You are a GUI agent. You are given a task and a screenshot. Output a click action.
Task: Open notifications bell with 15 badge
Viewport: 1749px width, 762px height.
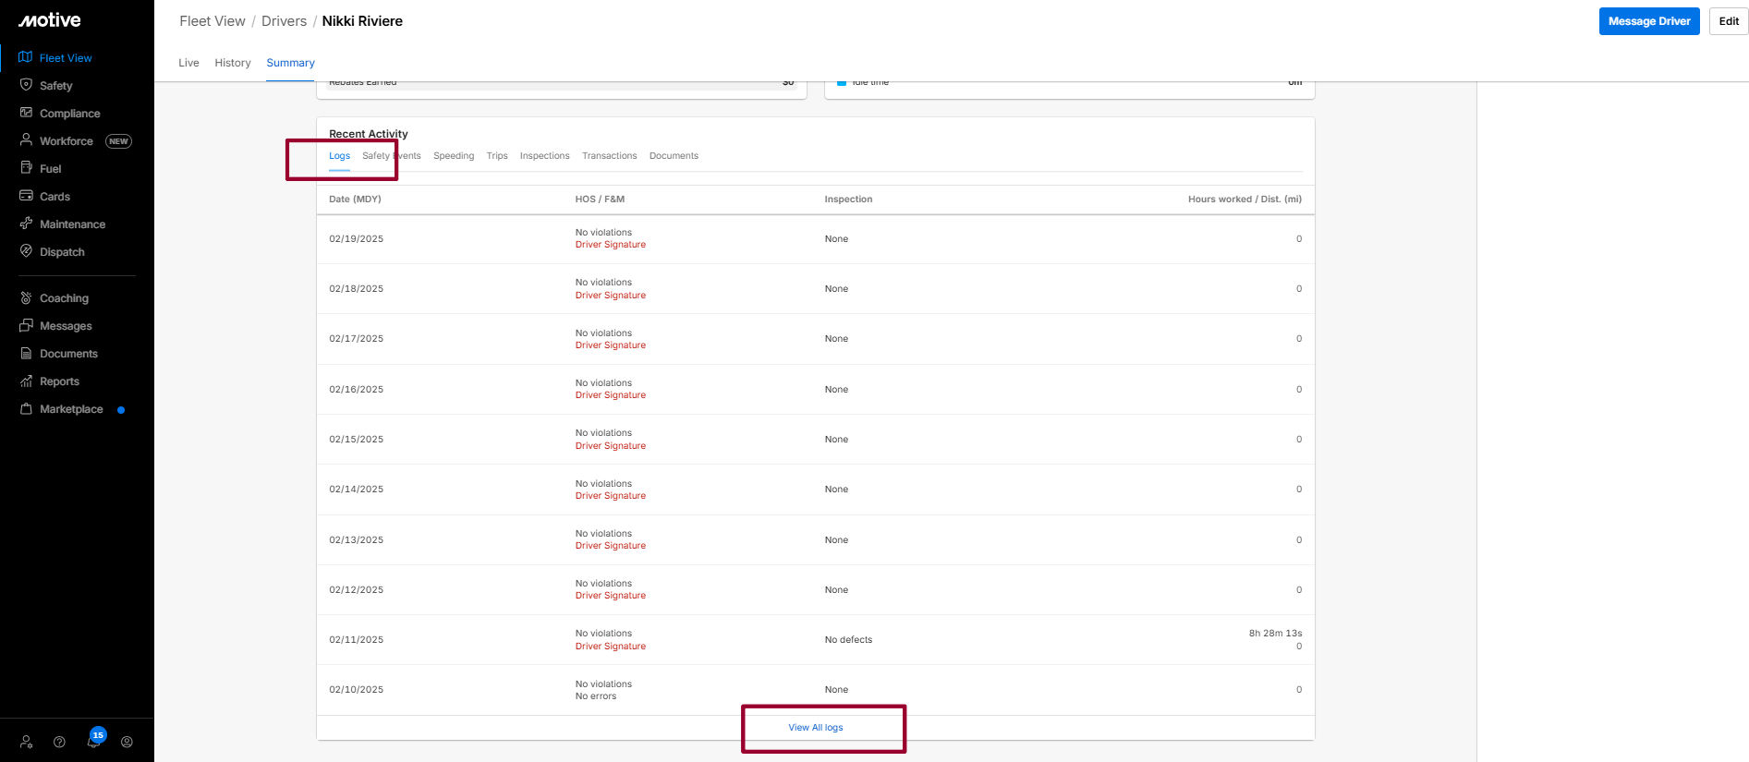coord(93,741)
